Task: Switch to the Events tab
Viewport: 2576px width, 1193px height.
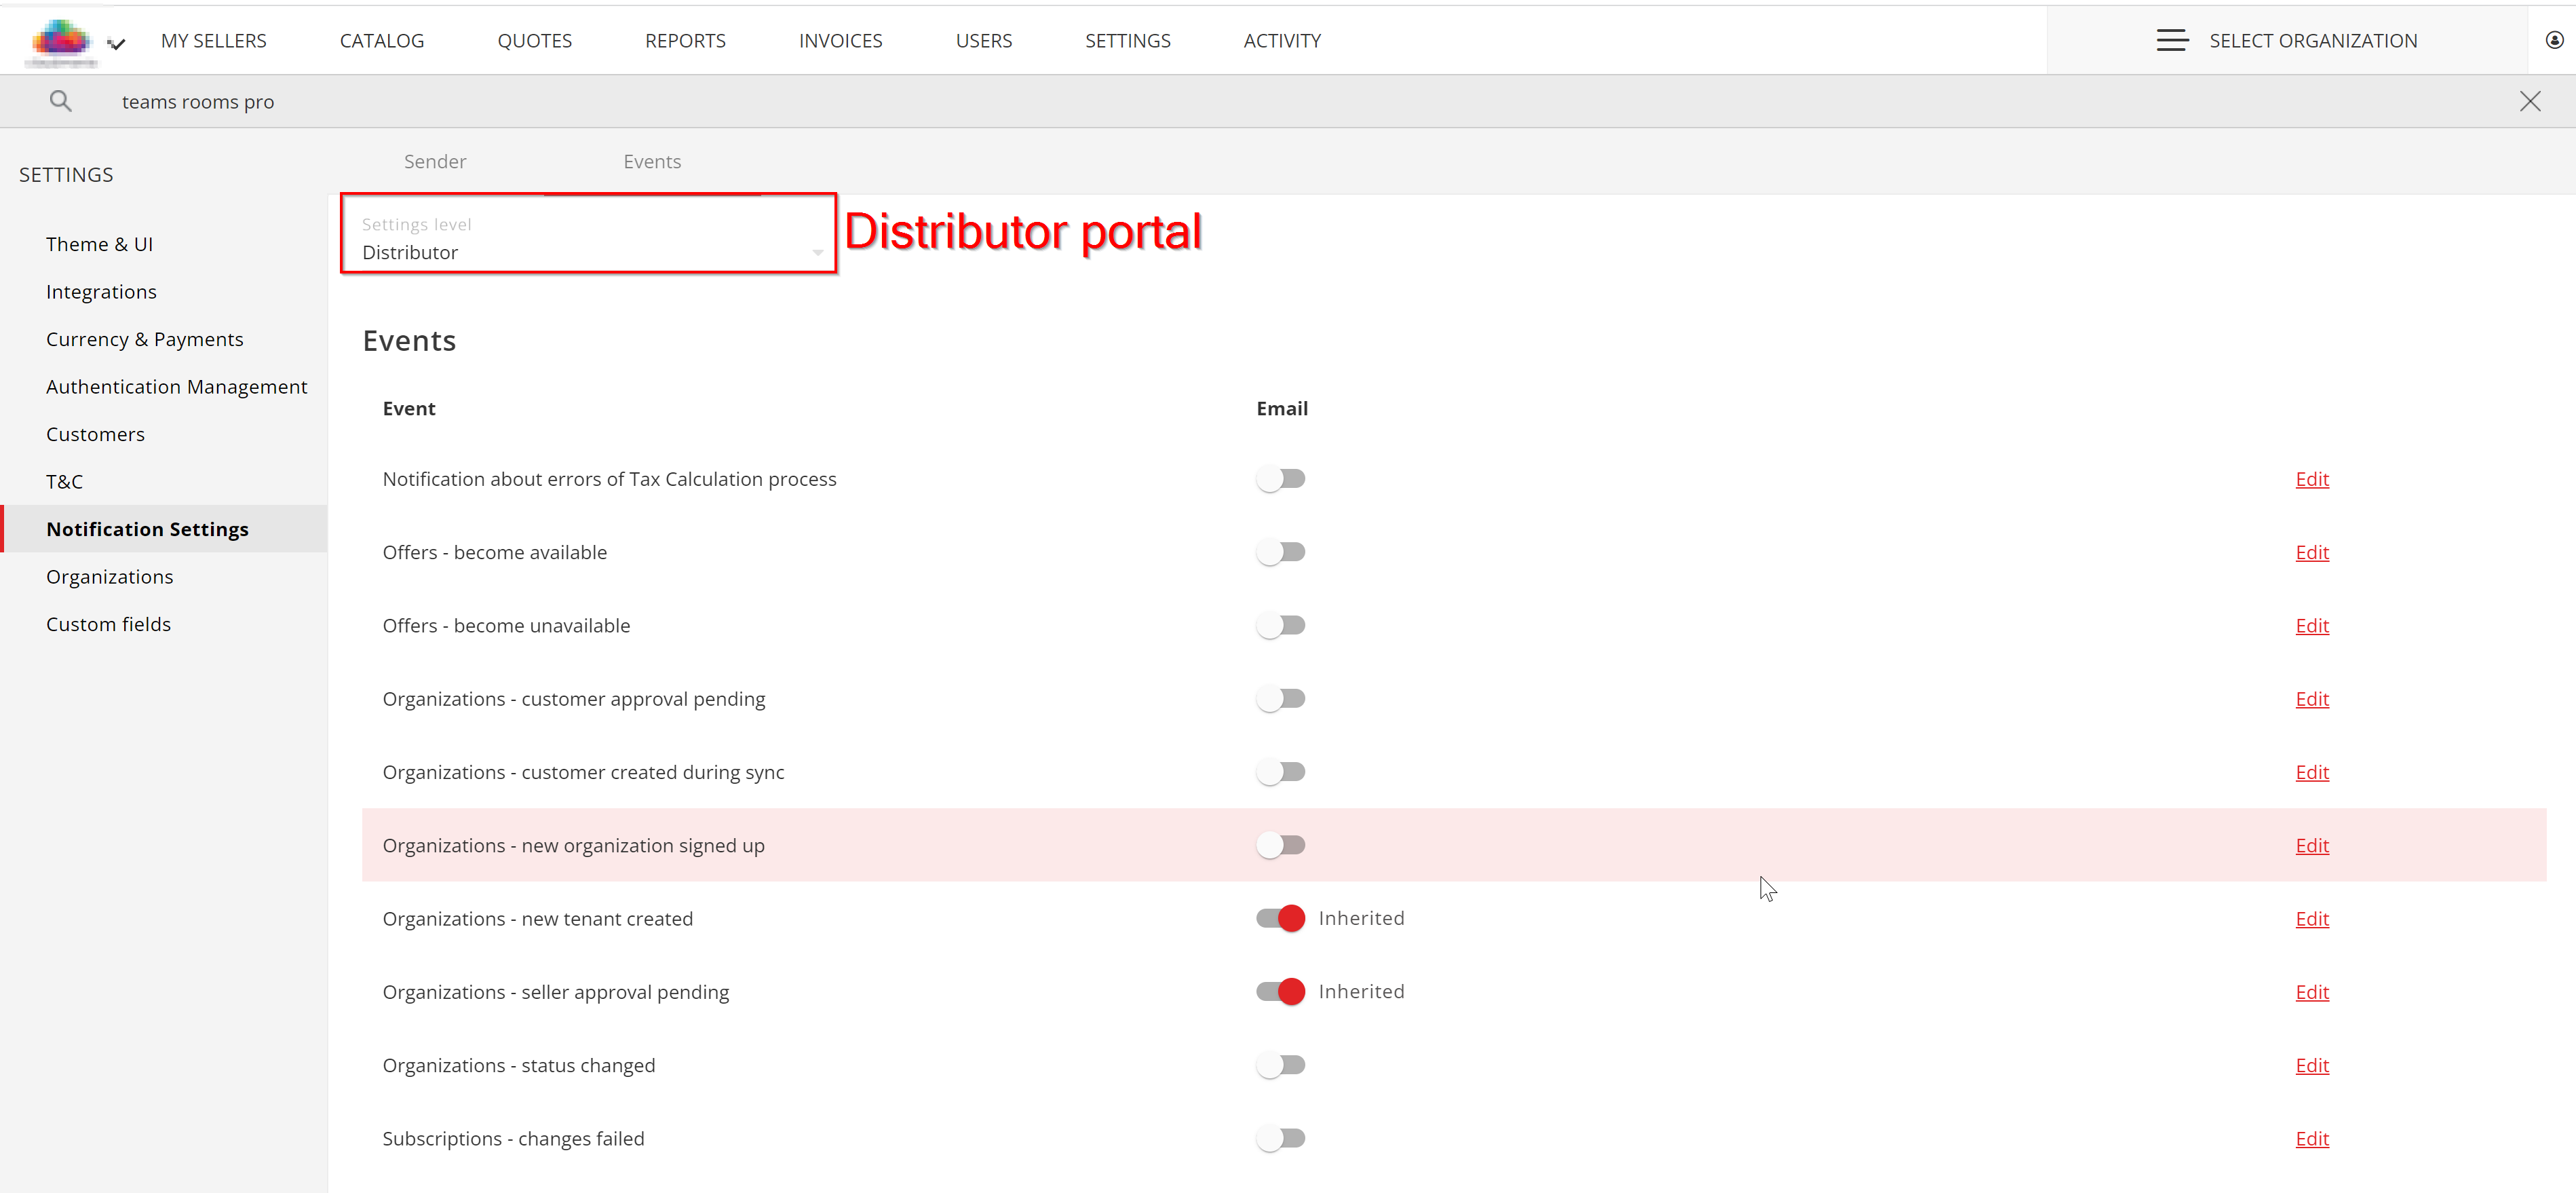Action: (x=652, y=162)
